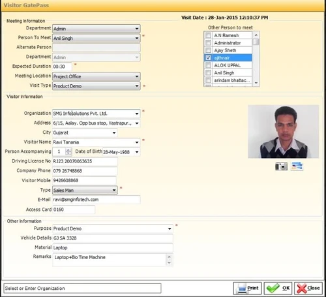This screenshot has width=326, height=297.
Task: Click the Driving License No field
Action: tap(85, 161)
